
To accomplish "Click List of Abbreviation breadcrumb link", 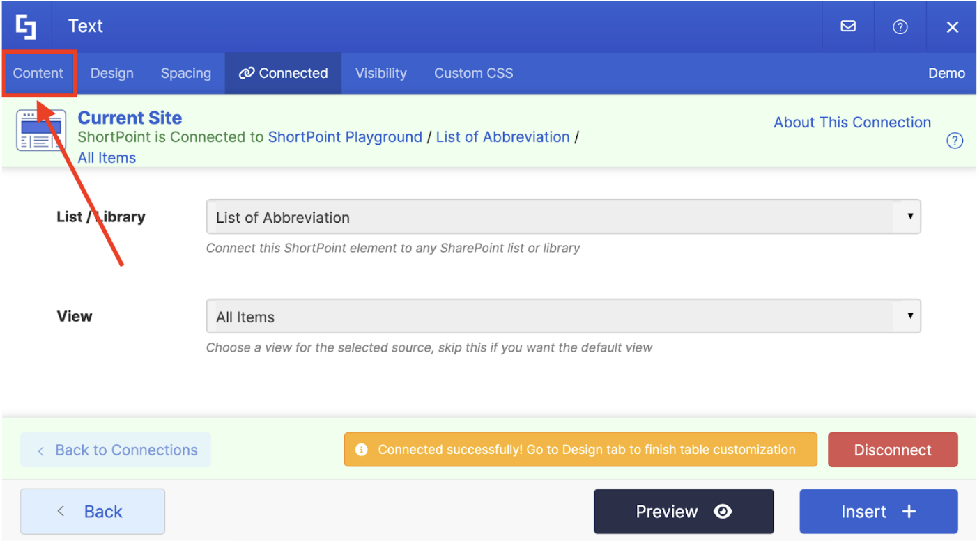I will click(x=503, y=137).
